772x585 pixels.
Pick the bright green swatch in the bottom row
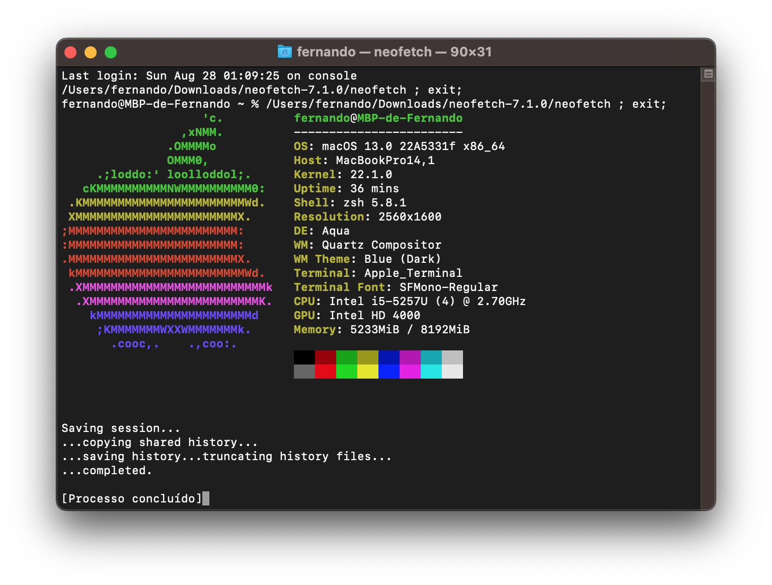click(347, 372)
